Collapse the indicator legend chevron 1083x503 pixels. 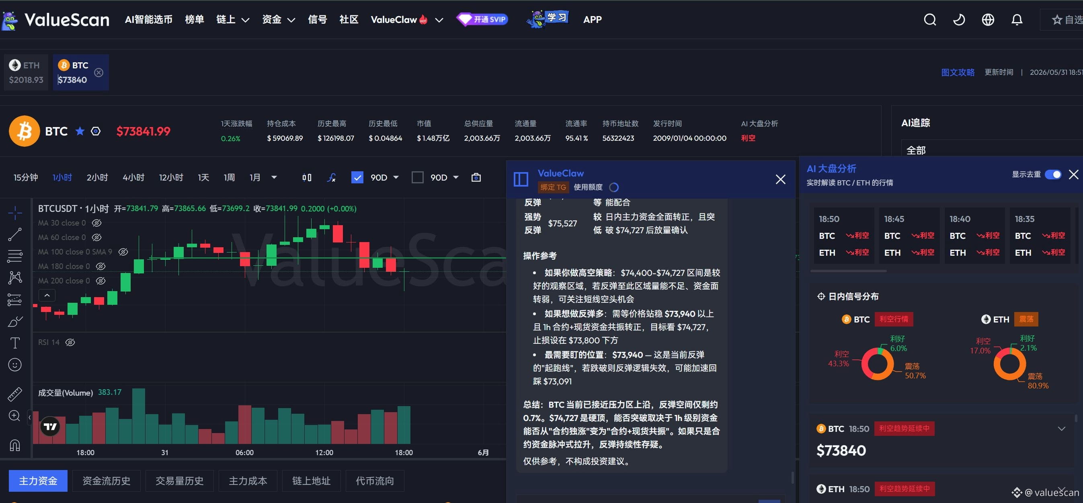tap(47, 296)
